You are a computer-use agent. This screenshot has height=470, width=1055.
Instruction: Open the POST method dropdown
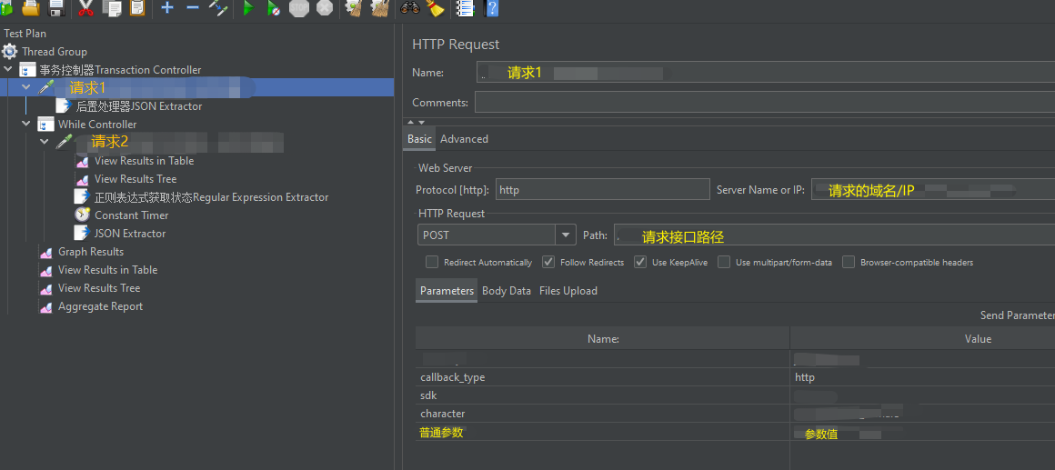(x=565, y=235)
